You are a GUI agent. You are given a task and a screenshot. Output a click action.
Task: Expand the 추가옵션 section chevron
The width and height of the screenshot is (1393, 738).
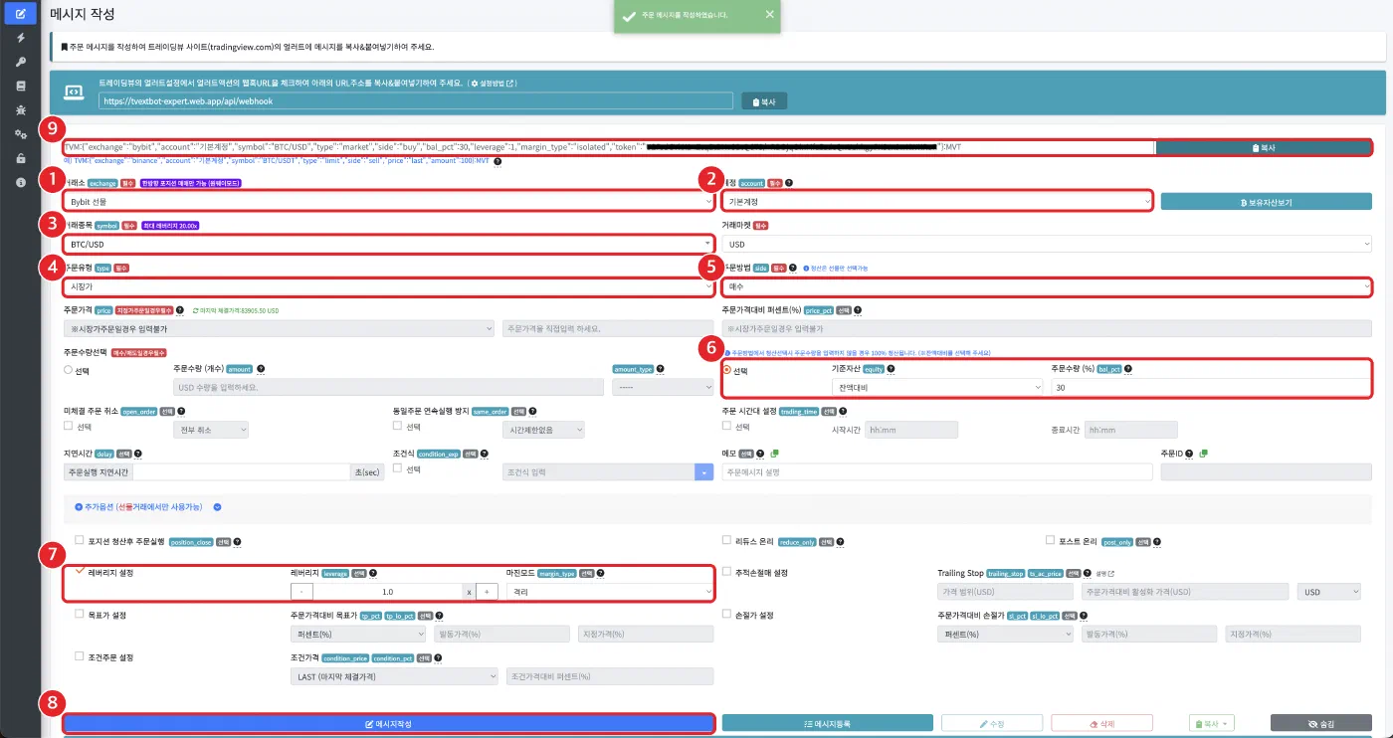(217, 507)
